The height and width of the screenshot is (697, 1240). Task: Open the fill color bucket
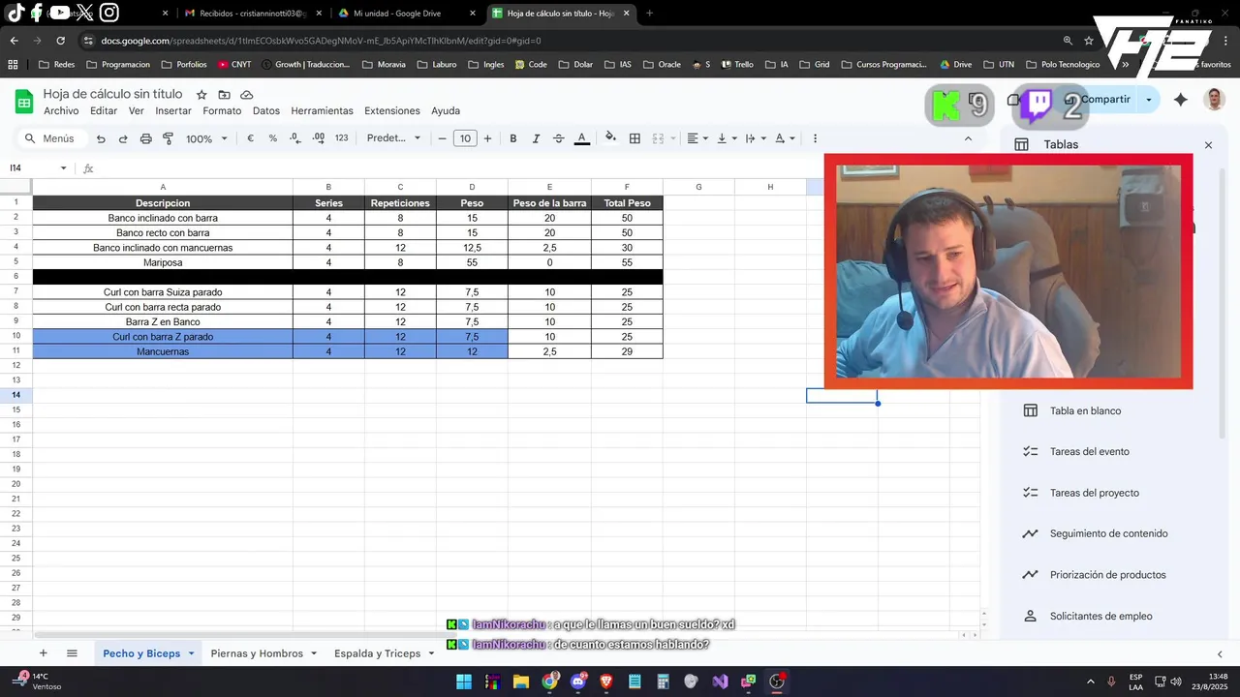point(610,138)
